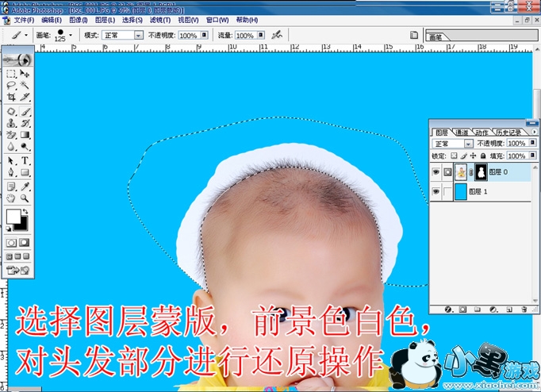This screenshot has height=392, width=541.
Task: Select the Lasso tool
Action: (12, 85)
